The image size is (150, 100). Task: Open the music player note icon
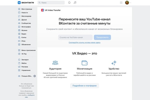click(x=75, y=2)
